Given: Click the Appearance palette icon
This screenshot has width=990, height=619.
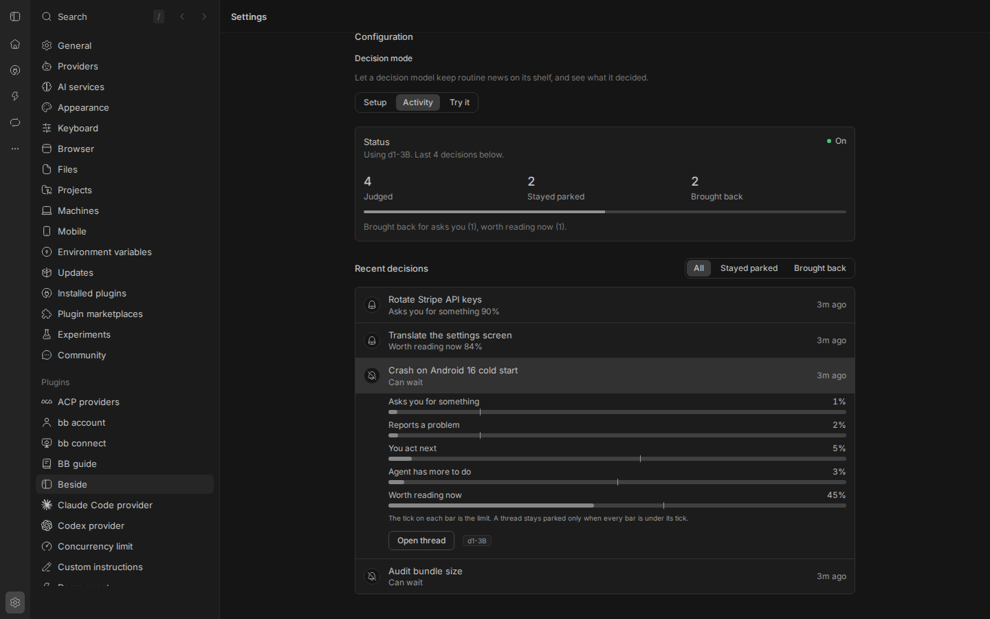Looking at the screenshot, I should (47, 107).
